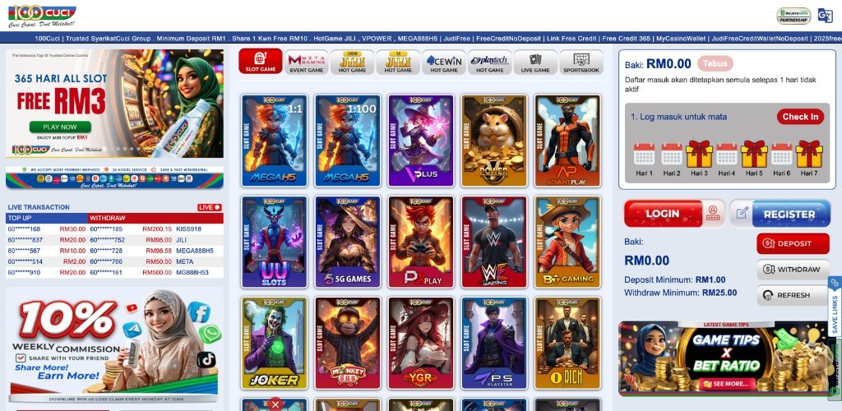Click the payment methods strip banner
This screenshot has width=842, height=411.
(114, 178)
